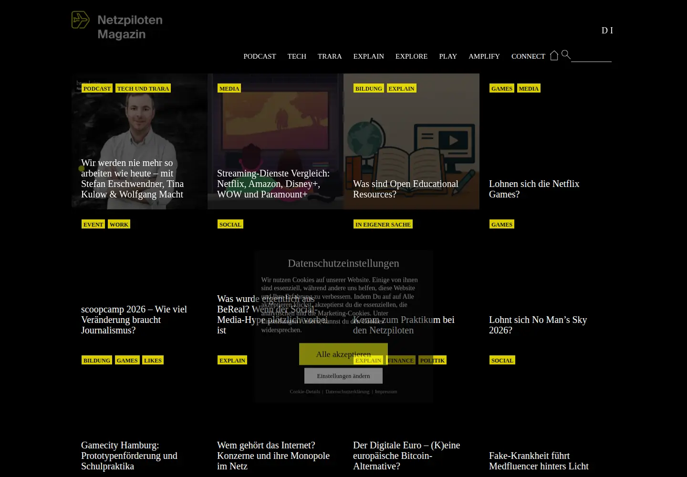Click the Alle akzeptieren cookie button
The height and width of the screenshot is (477, 687).
click(x=343, y=354)
